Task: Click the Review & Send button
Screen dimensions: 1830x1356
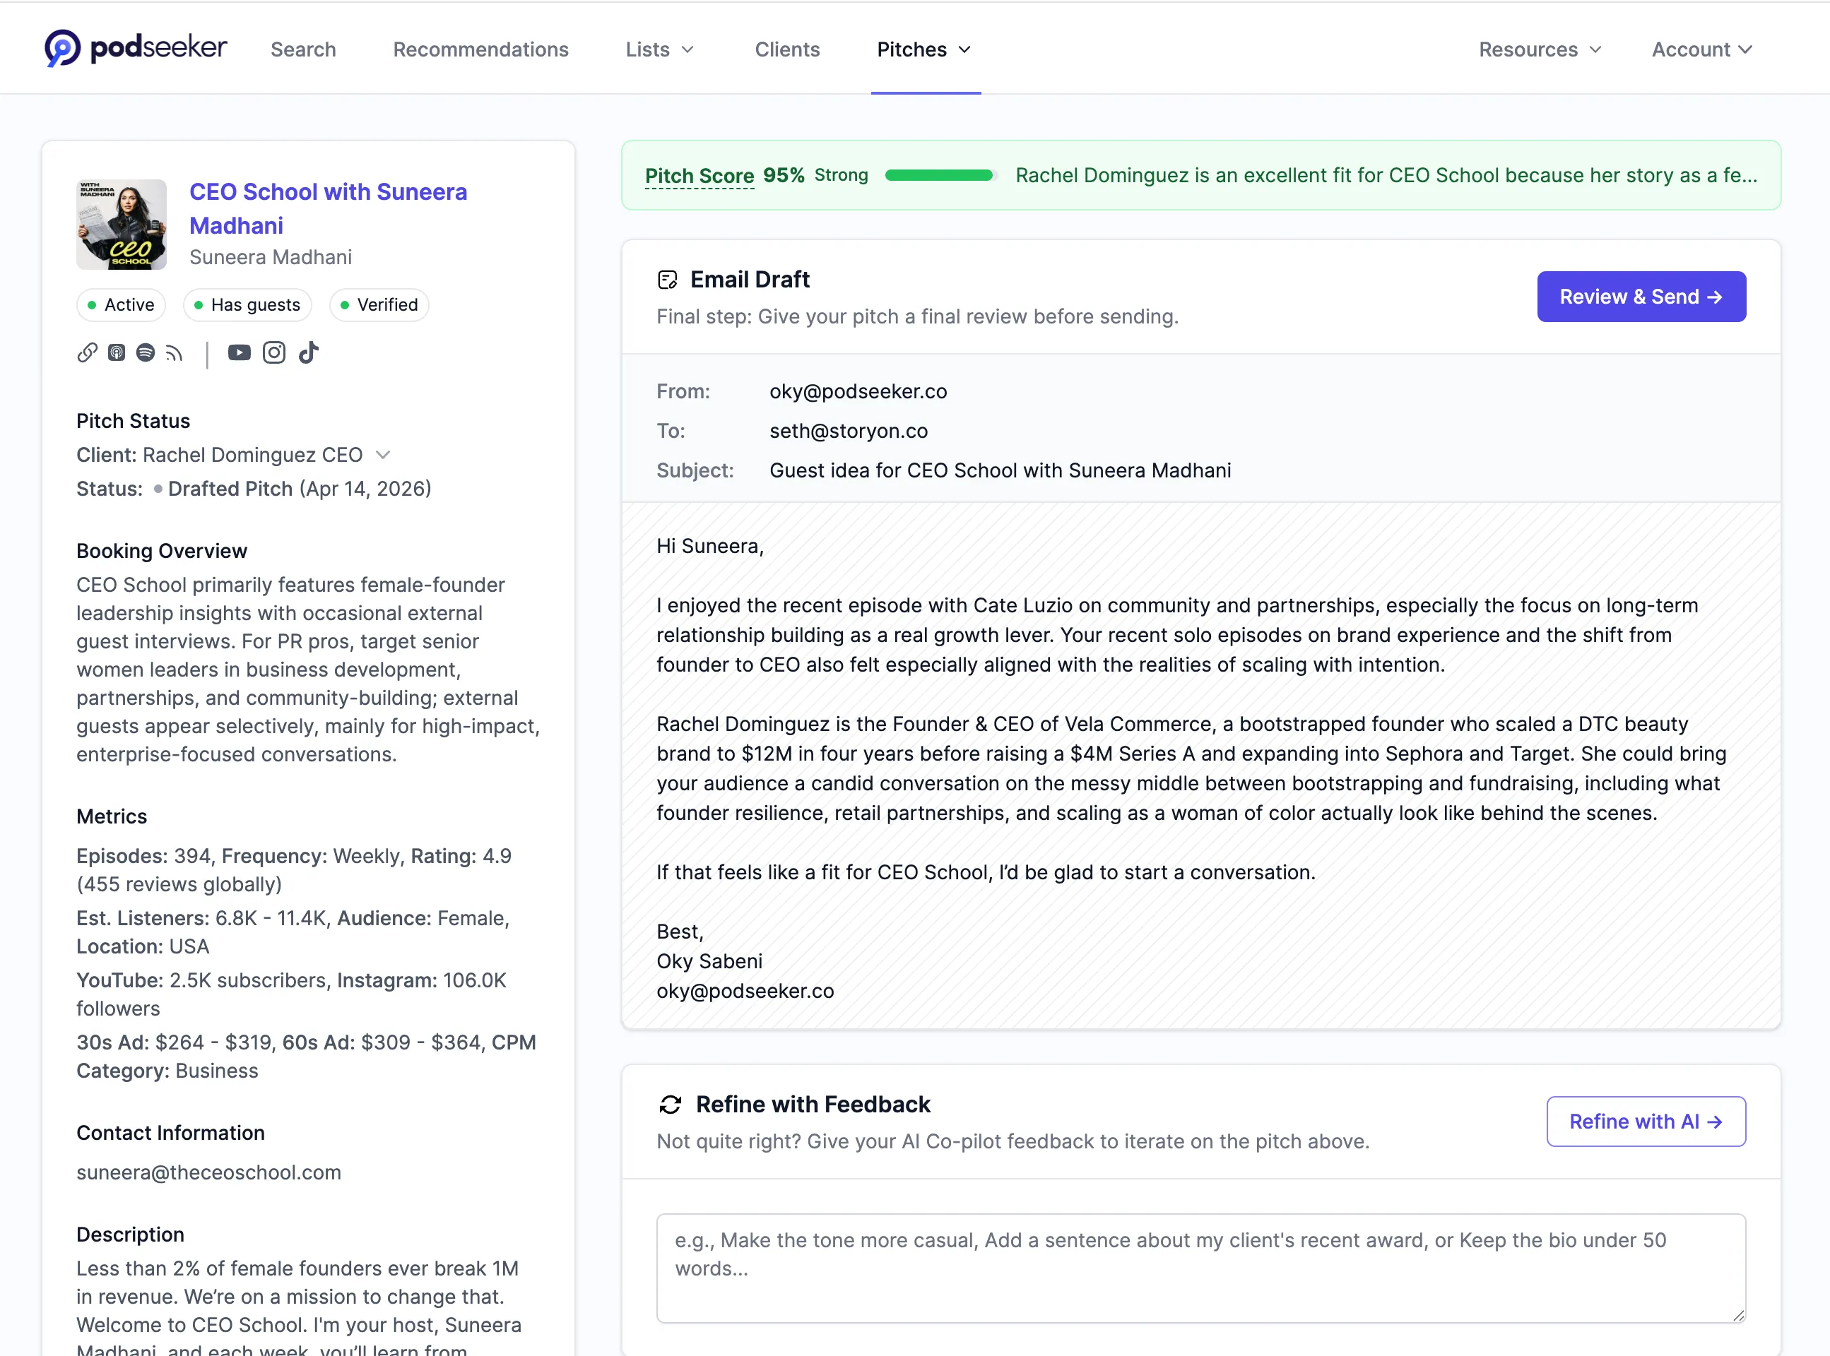Action: point(1641,297)
